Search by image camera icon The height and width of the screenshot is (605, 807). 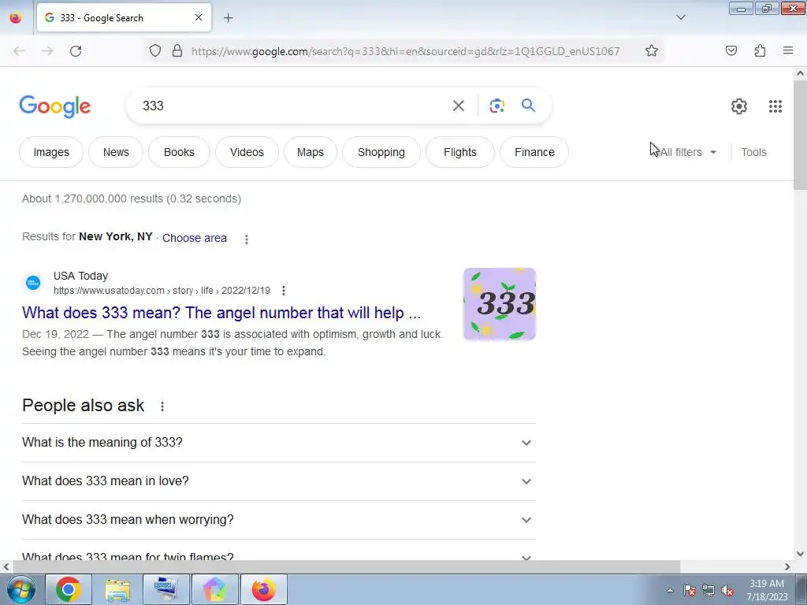coord(496,106)
